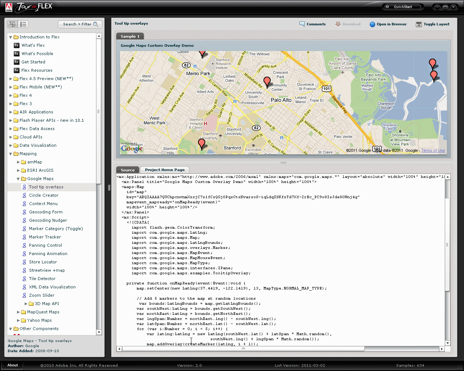Viewport: 464px width, 371px height.
Task: Open the What's Flex item
Action: [x=33, y=45]
